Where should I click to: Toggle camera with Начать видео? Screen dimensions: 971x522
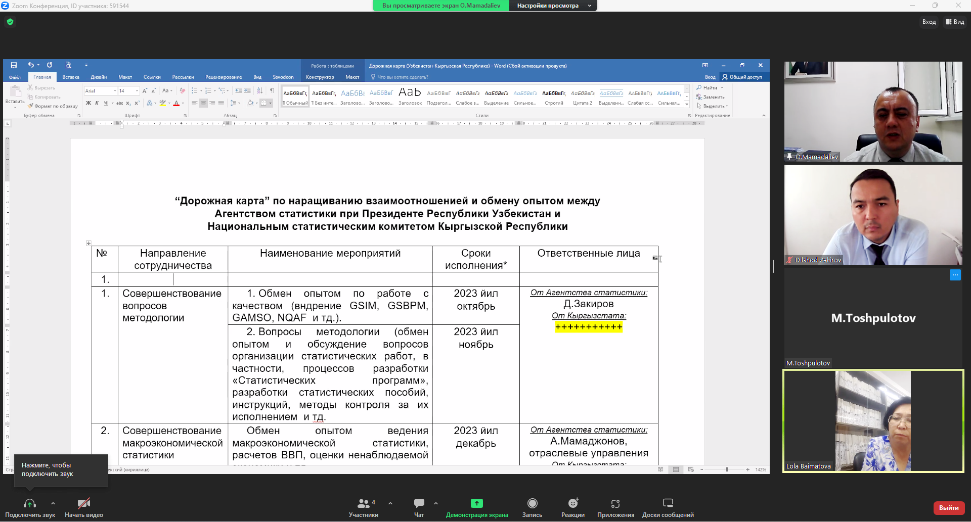(84, 504)
